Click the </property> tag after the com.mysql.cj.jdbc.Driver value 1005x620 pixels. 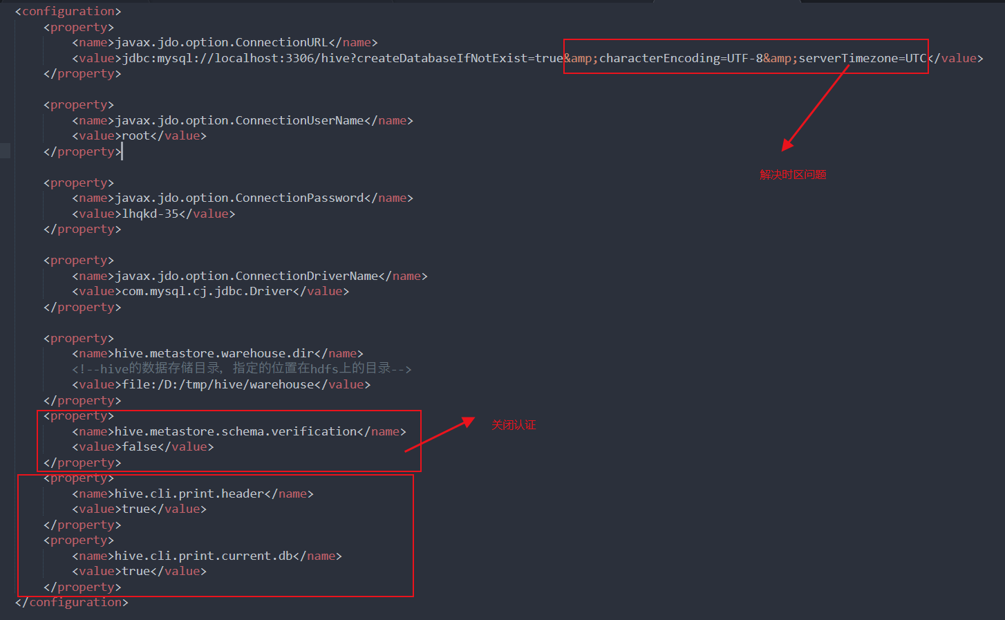tap(82, 307)
